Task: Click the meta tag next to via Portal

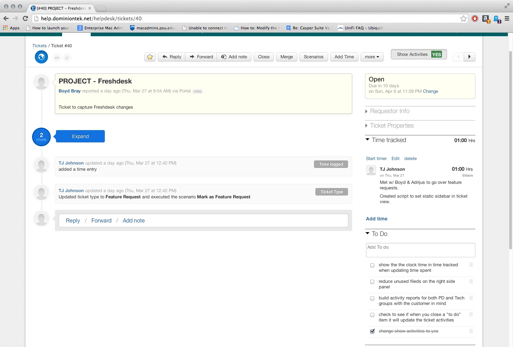Action: click(x=197, y=91)
